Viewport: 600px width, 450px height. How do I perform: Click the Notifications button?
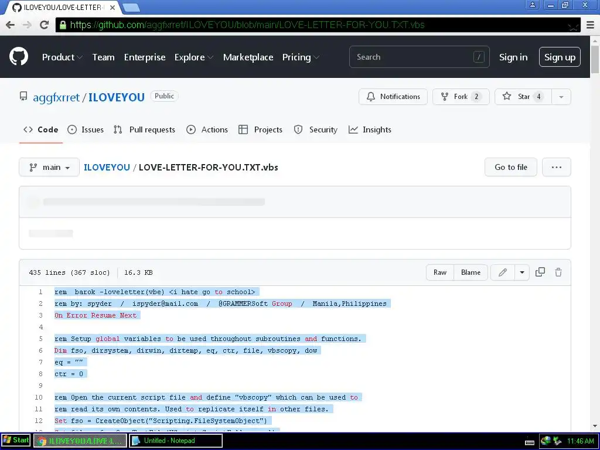tap(393, 97)
